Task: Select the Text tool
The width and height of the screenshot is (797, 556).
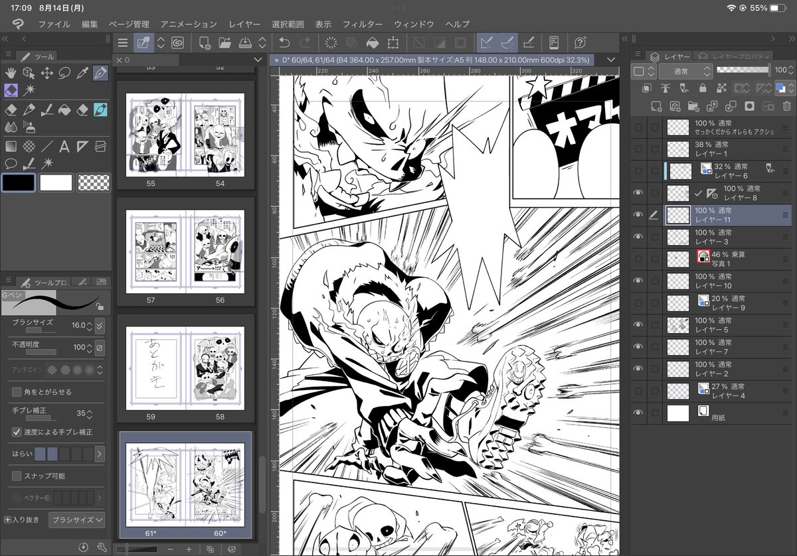Action: (x=64, y=147)
